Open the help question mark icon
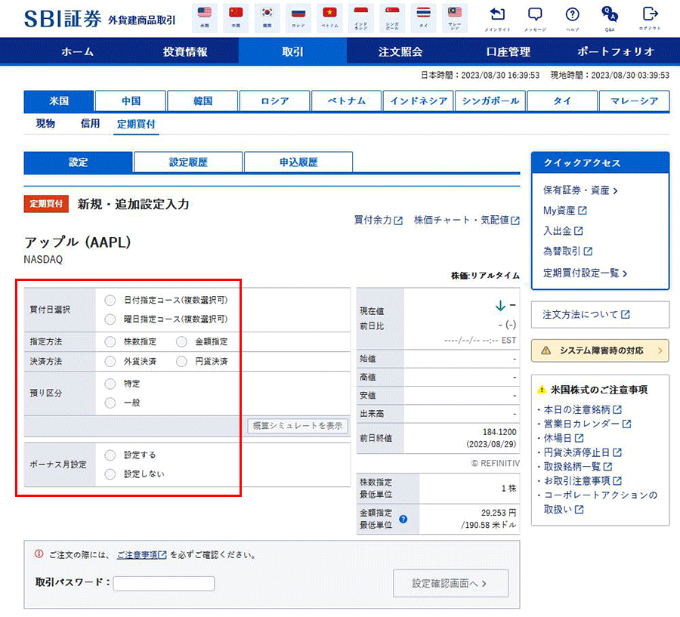This screenshot has height=617, width=680. [573, 19]
